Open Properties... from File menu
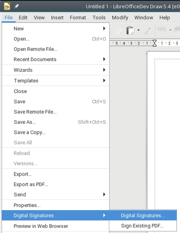Screen dimensions: 180x233 (56, 206)
